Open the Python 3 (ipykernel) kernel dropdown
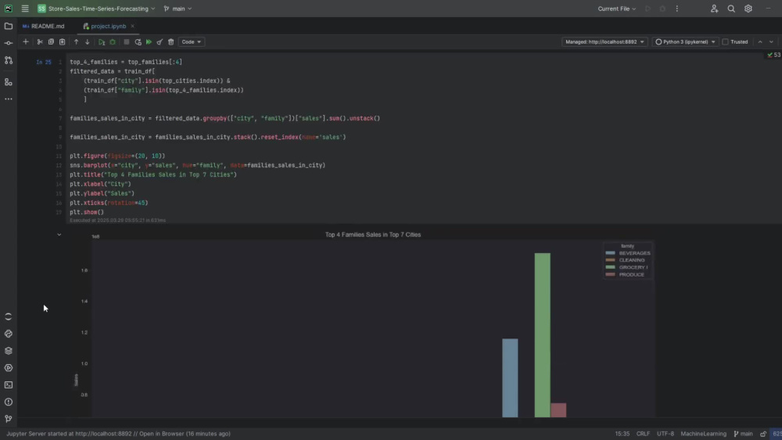 click(685, 42)
